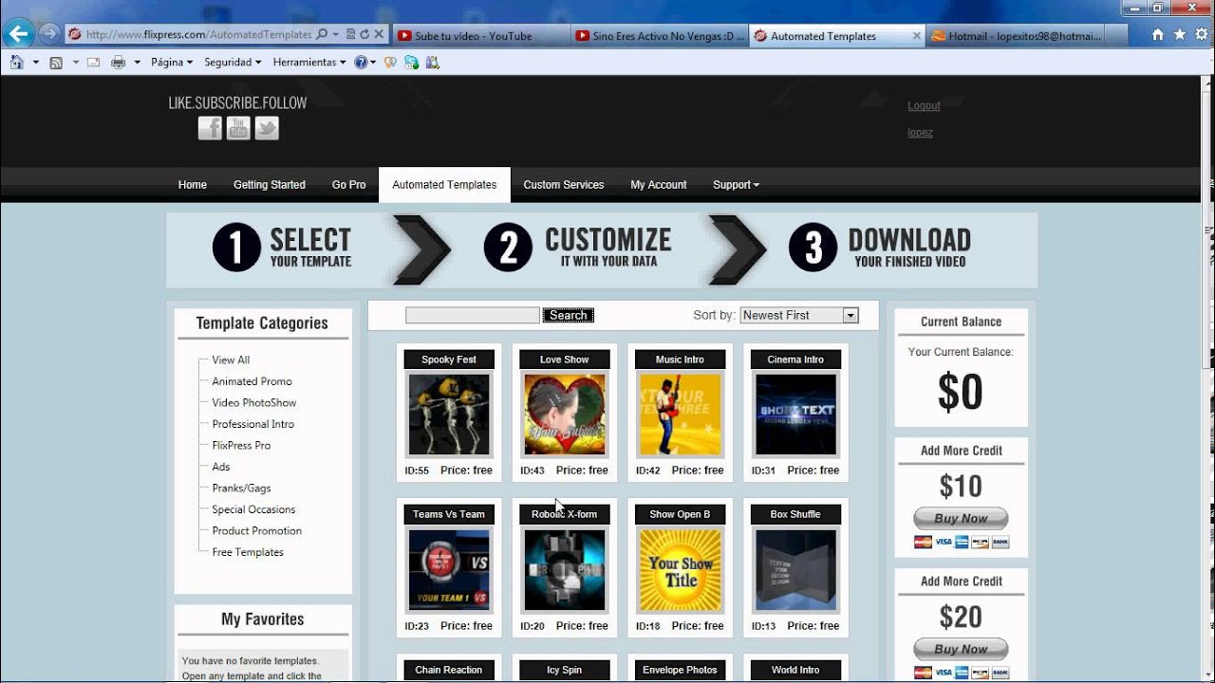Click the last icon in the command bar
Screen dimensions: 1215x683
pos(433,63)
